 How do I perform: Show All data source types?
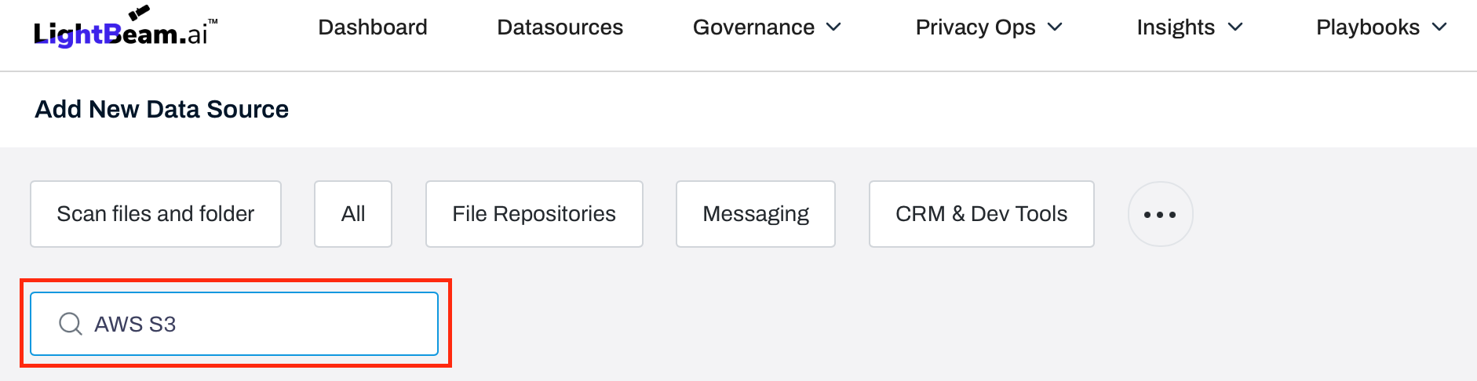click(353, 214)
